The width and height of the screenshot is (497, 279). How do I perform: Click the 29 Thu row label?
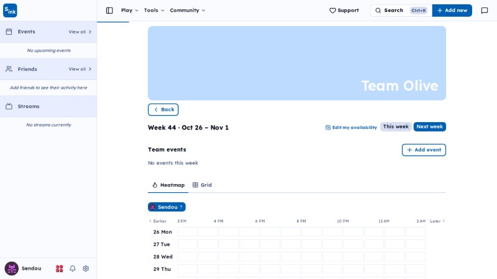162,269
